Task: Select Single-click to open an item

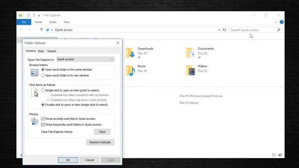Action: coord(43,90)
